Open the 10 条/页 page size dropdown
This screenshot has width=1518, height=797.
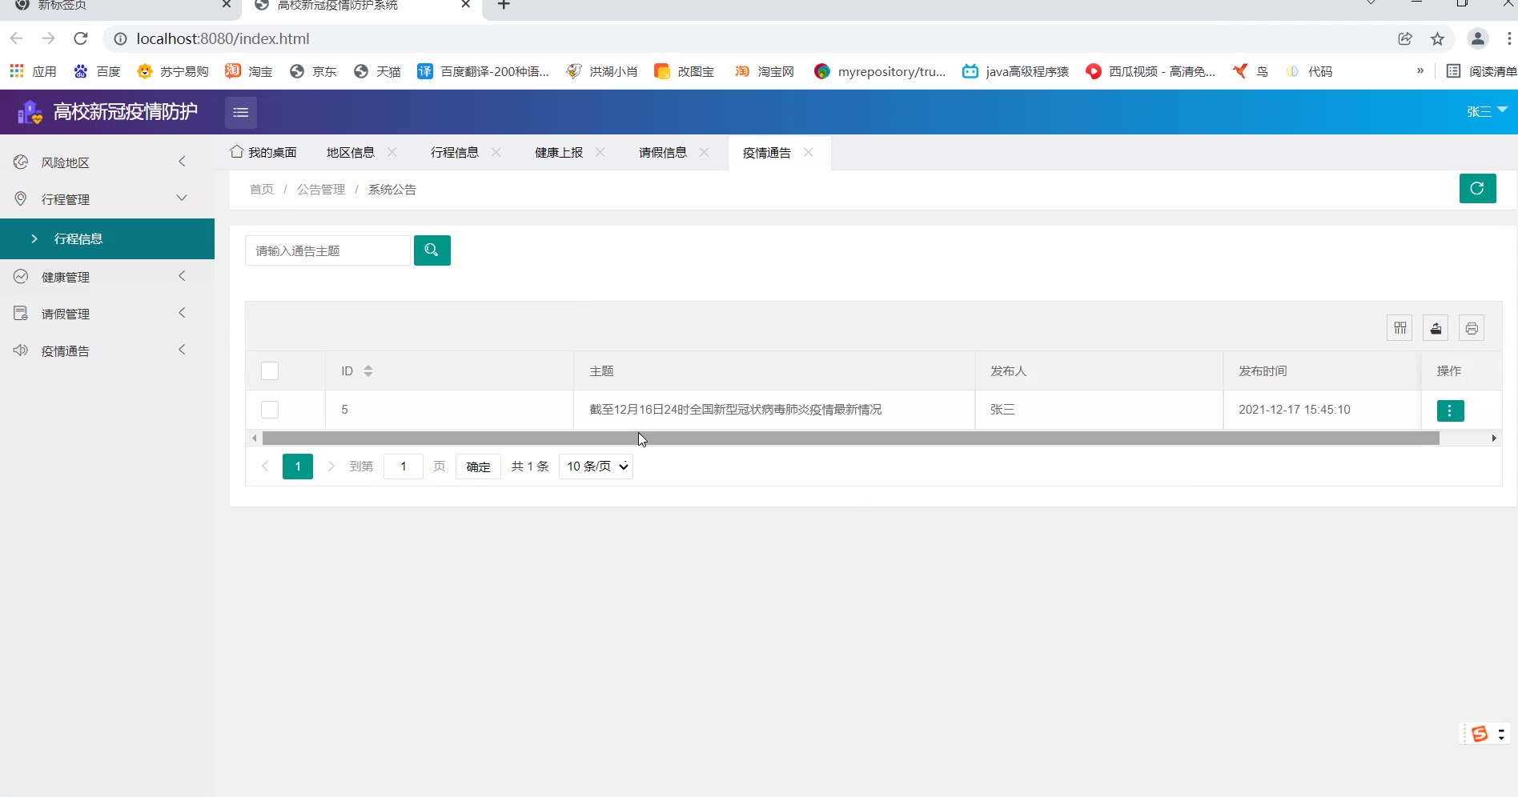coord(596,467)
